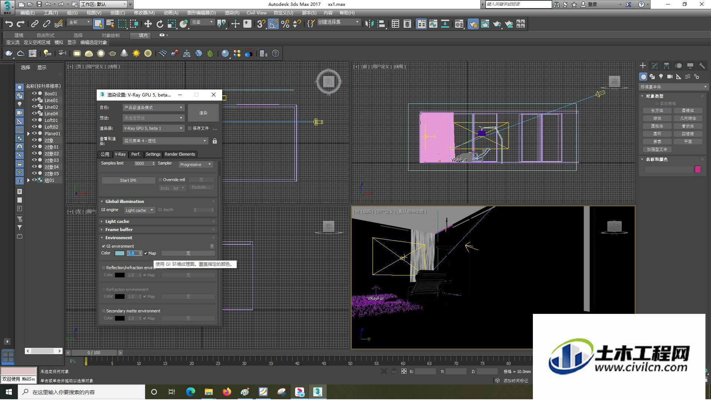Open the GI engine Light cache dropdown
The image size is (711, 400).
click(139, 210)
